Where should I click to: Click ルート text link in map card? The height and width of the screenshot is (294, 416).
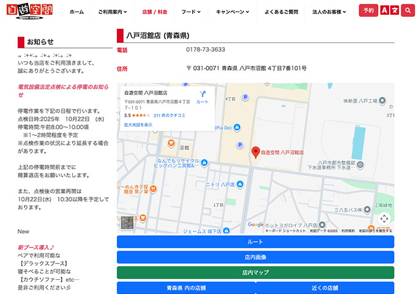pyautogui.click(x=202, y=102)
